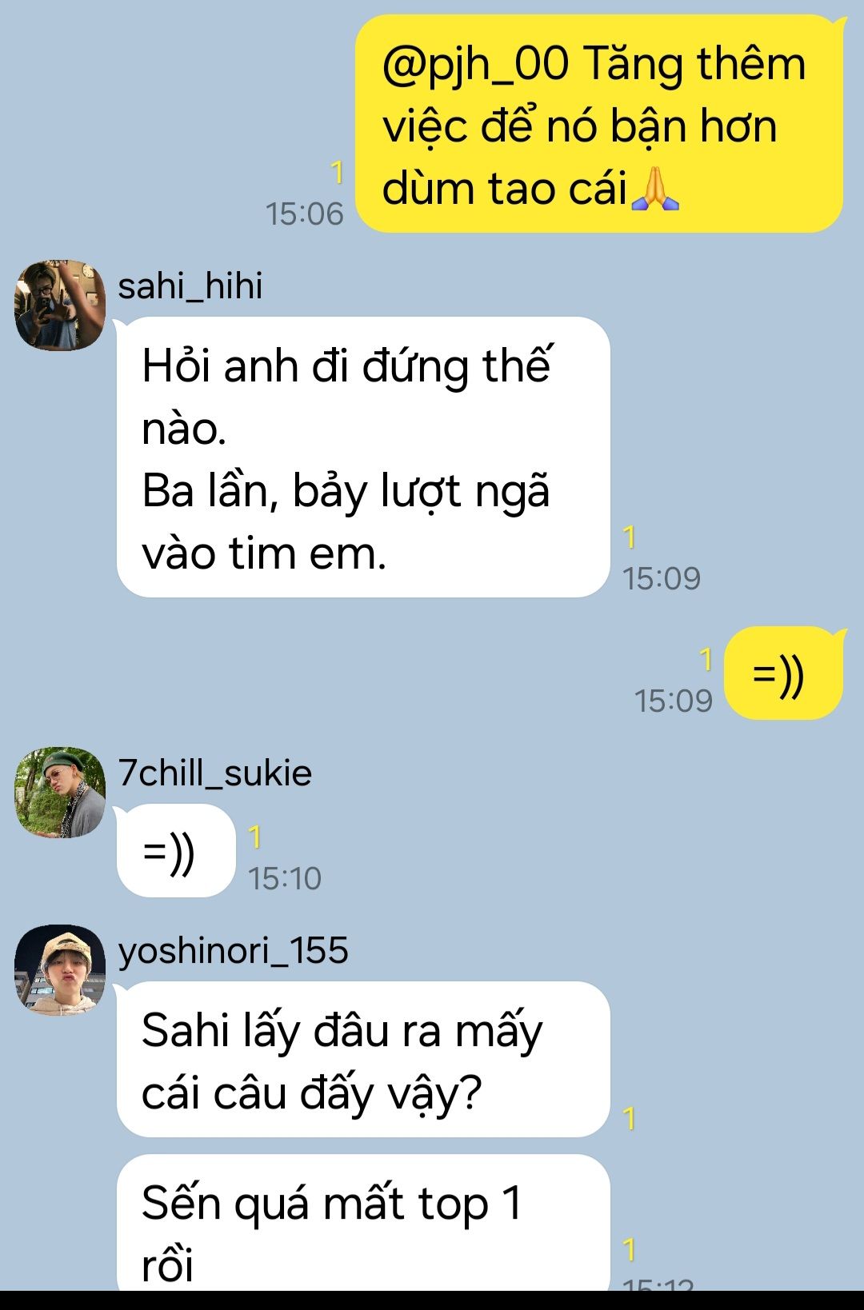Tap the unread count above 15:06
Image resolution: width=864 pixels, height=1310 pixels.
pos(337,173)
